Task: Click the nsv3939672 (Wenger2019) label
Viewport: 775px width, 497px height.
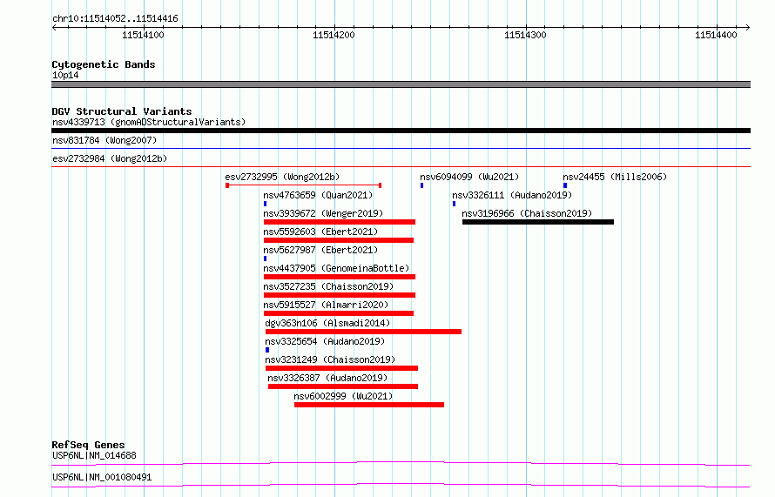Action: pyautogui.click(x=323, y=213)
